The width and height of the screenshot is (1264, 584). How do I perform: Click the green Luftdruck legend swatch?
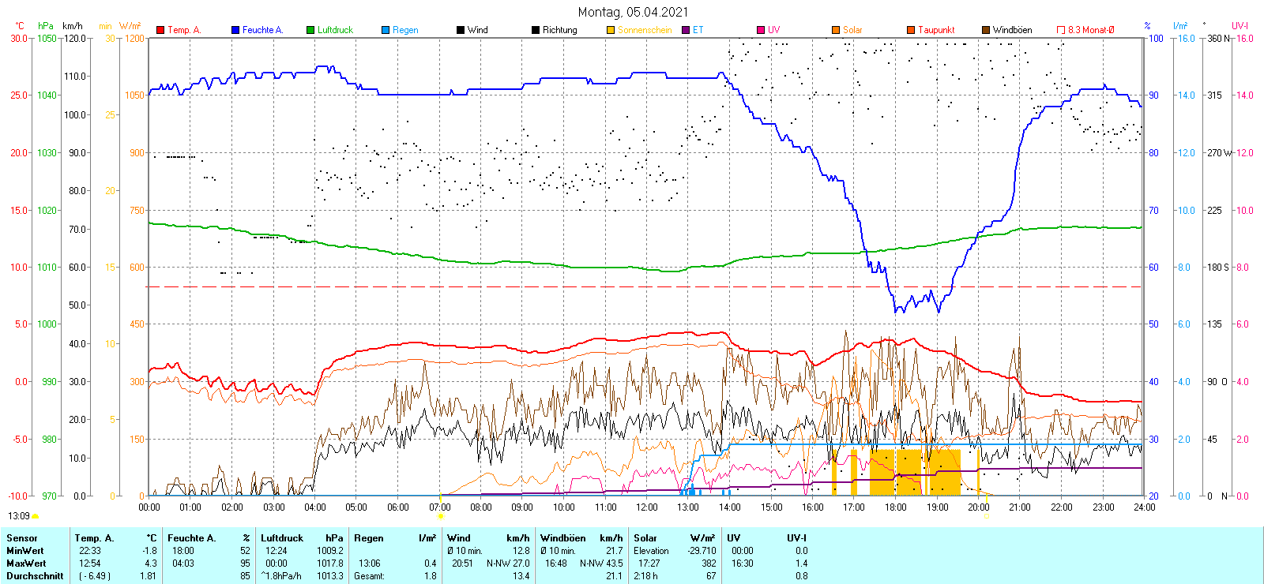click(310, 30)
